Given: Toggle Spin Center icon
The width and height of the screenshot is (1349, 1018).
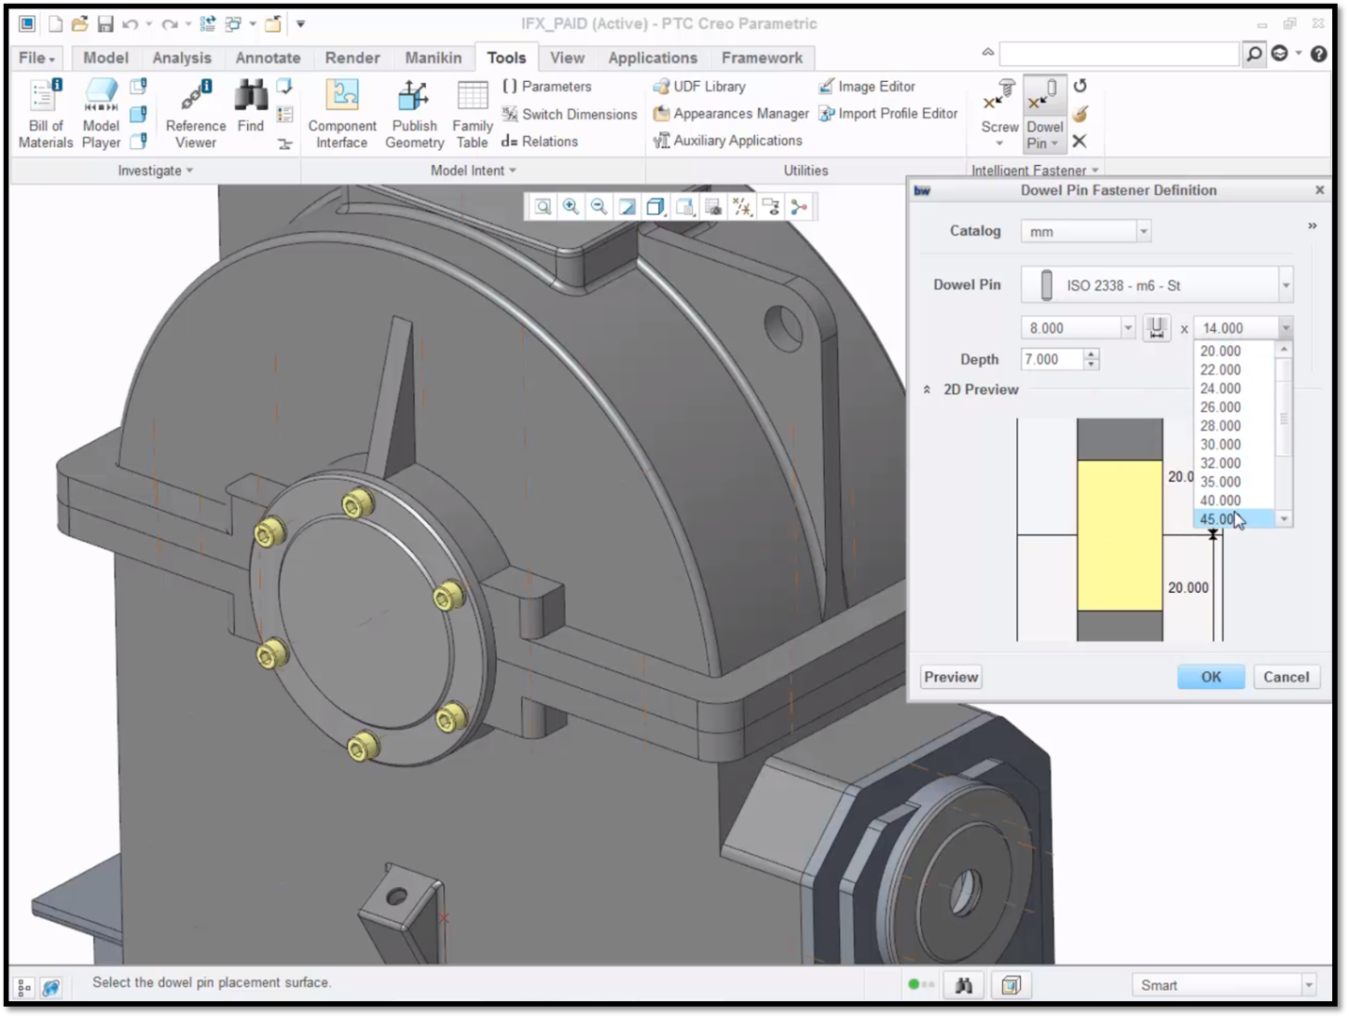Looking at the screenshot, I should click(799, 206).
